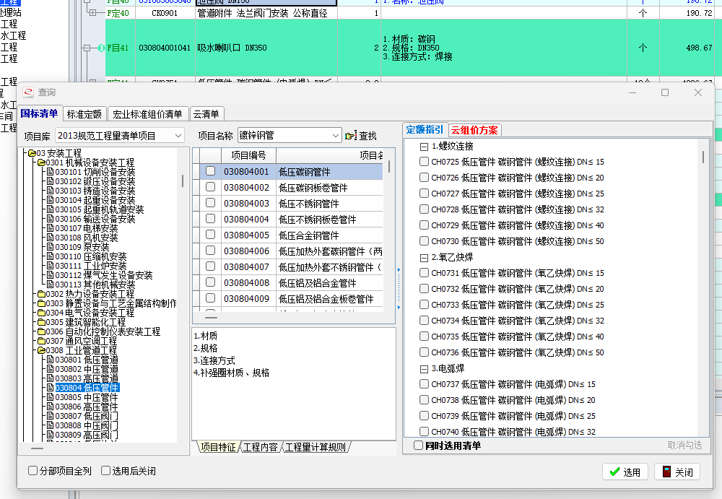Enable 同时选用清单 checkbox

point(418,445)
